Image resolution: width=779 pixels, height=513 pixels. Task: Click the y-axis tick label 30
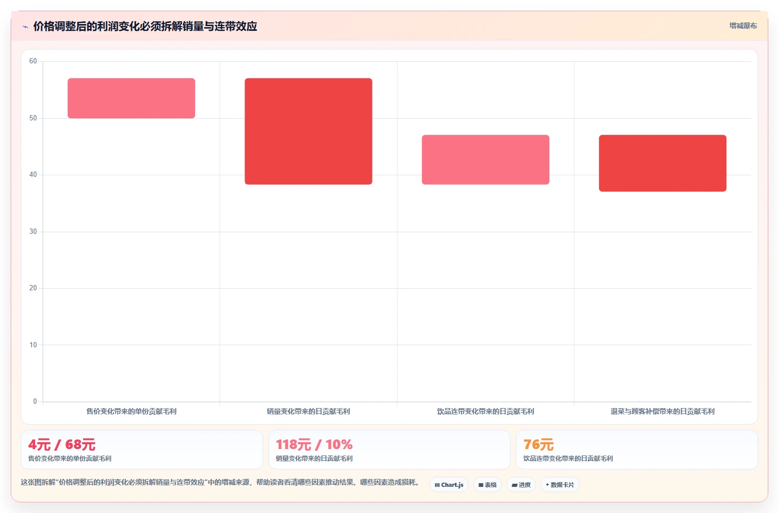(33, 232)
